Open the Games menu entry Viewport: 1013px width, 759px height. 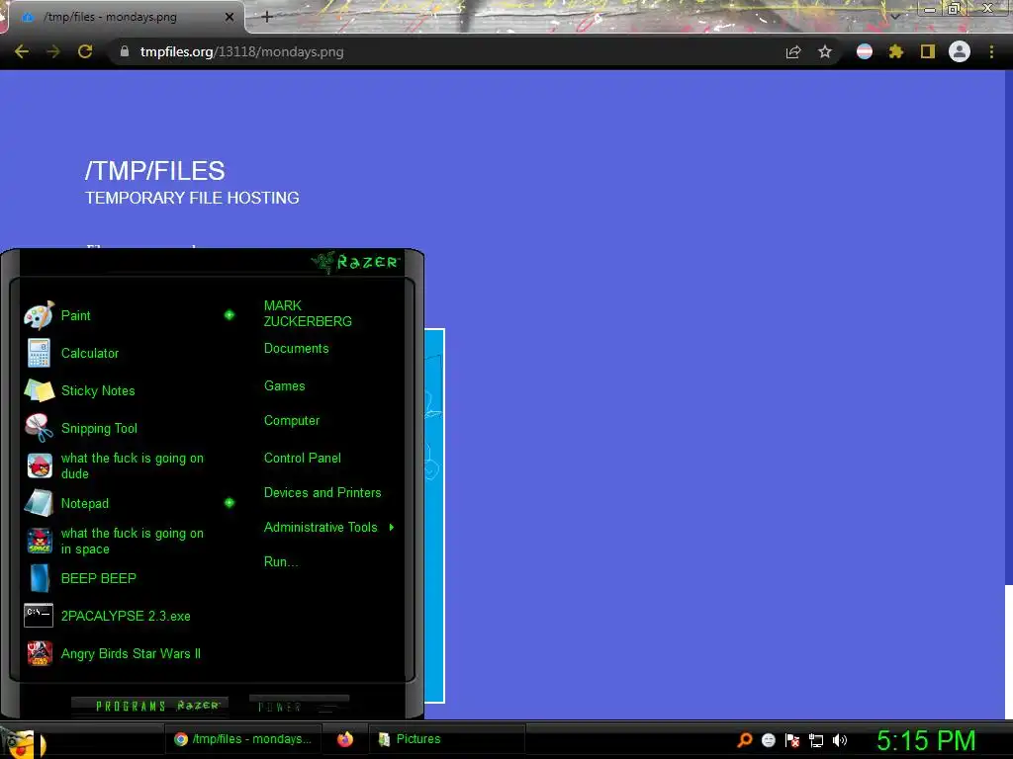284,386
